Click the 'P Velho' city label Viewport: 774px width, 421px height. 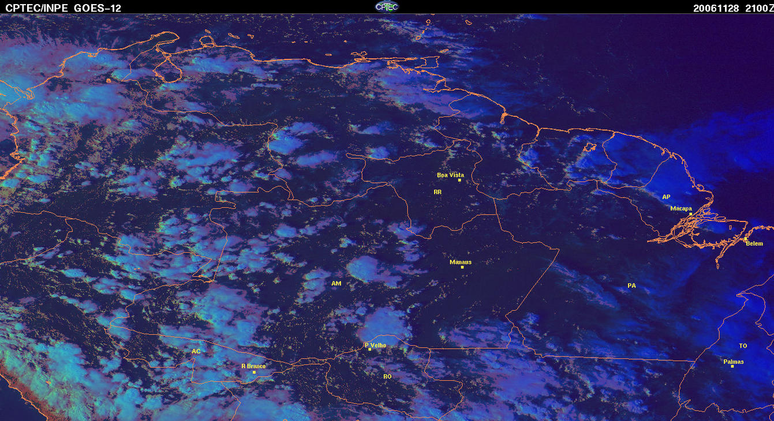(376, 345)
